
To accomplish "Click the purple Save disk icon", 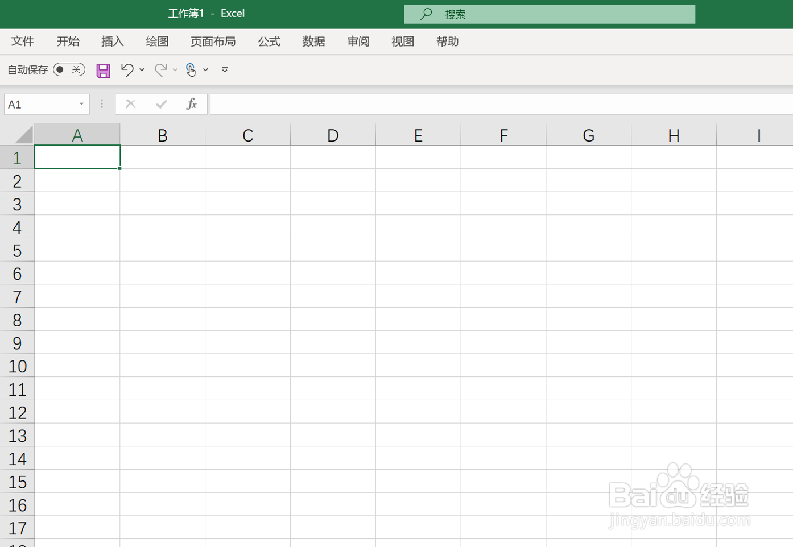I will (103, 71).
